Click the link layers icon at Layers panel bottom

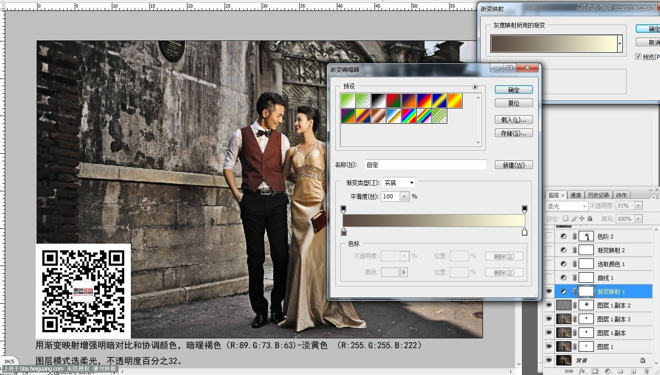coord(569,371)
